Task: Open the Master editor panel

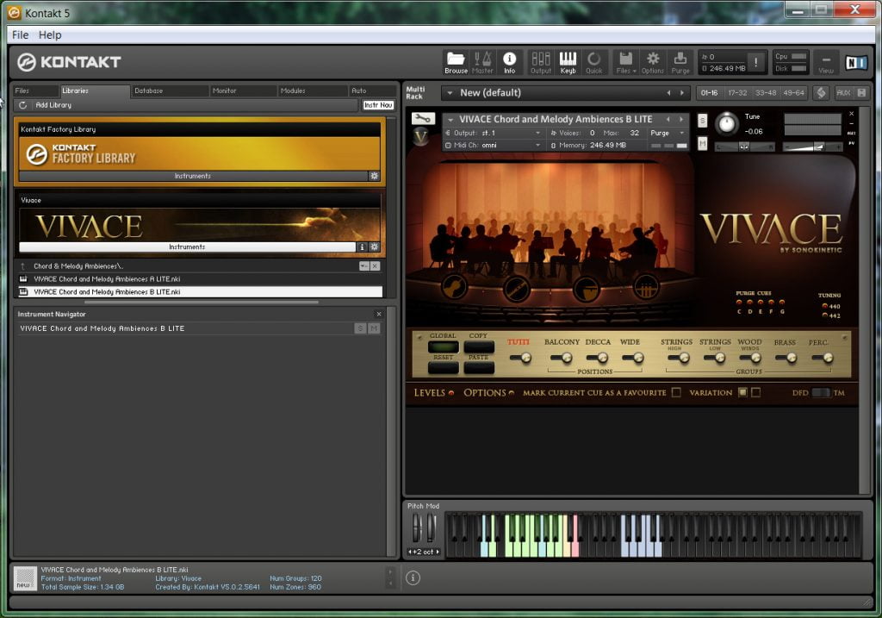Action: pos(482,62)
